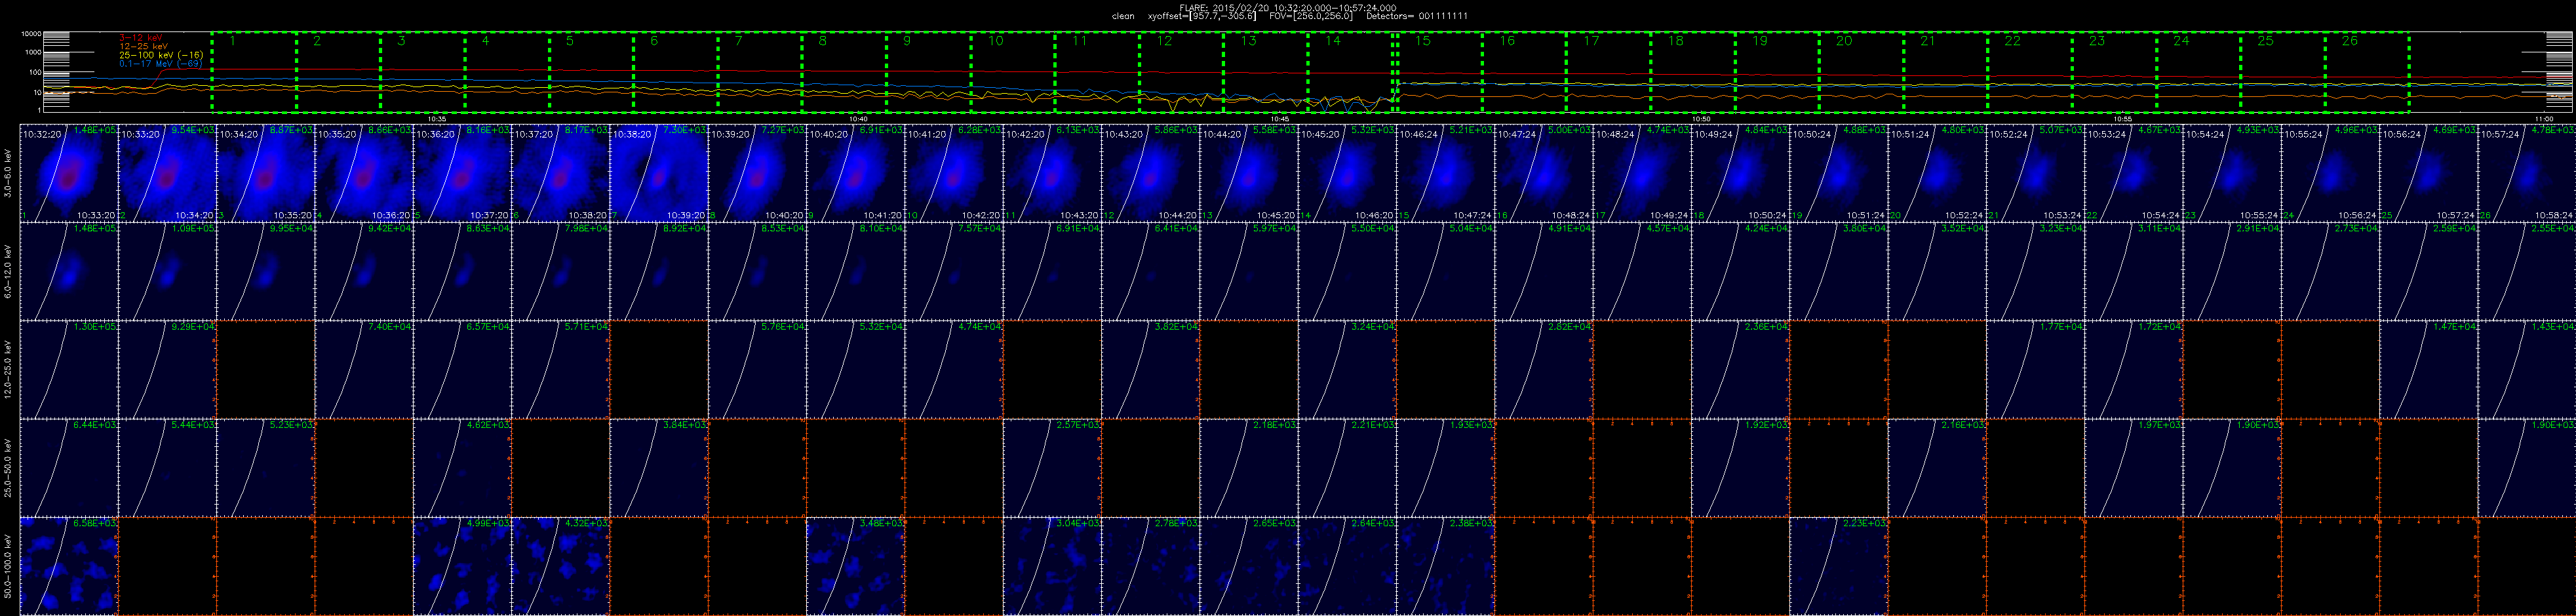Screen dimensions: 2576x616
Task: Open 3–6 keV image starting at 10:57:24
Action: tap(2527, 173)
